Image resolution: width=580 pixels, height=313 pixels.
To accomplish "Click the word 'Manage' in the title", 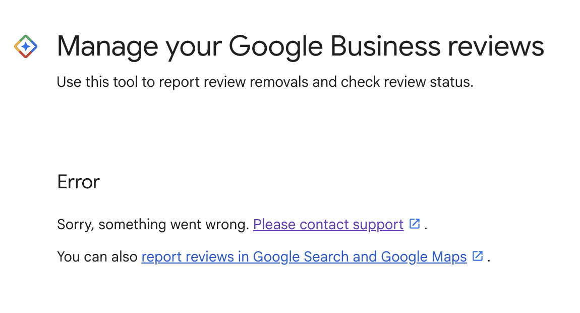I will tap(107, 47).
